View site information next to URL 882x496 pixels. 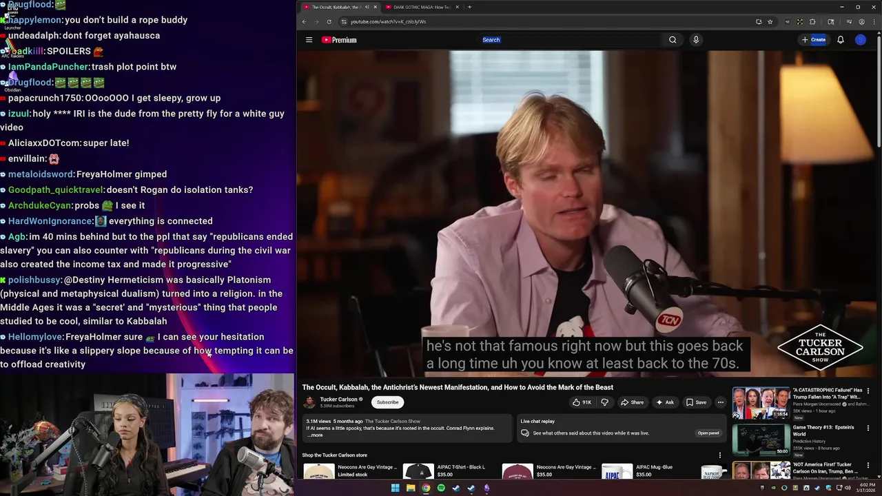pyautogui.click(x=344, y=21)
